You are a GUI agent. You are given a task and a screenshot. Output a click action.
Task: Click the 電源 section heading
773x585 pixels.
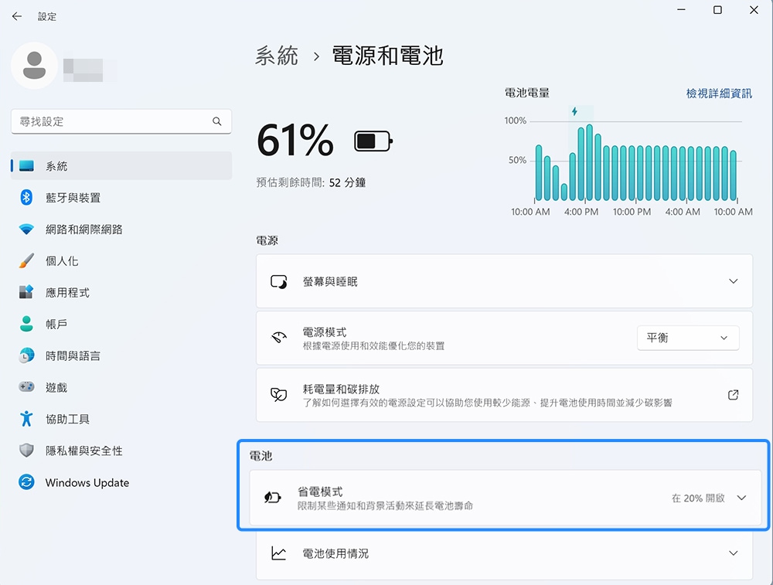267,240
